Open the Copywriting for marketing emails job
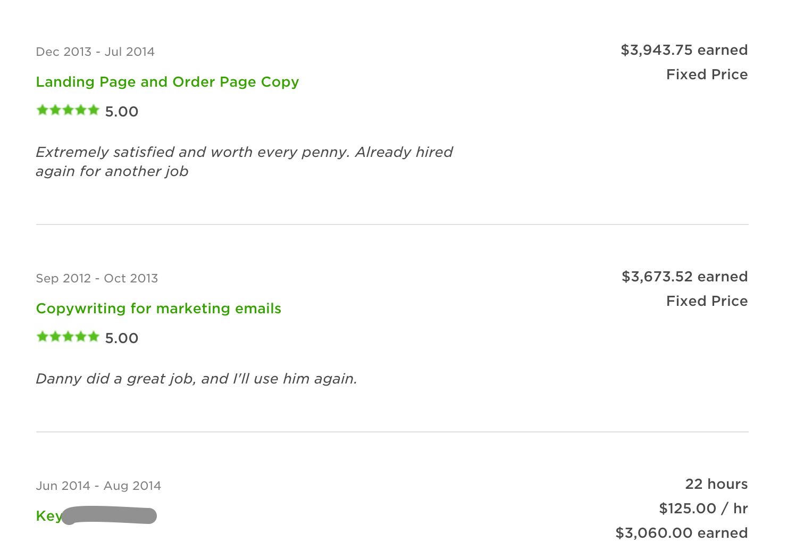 point(158,309)
